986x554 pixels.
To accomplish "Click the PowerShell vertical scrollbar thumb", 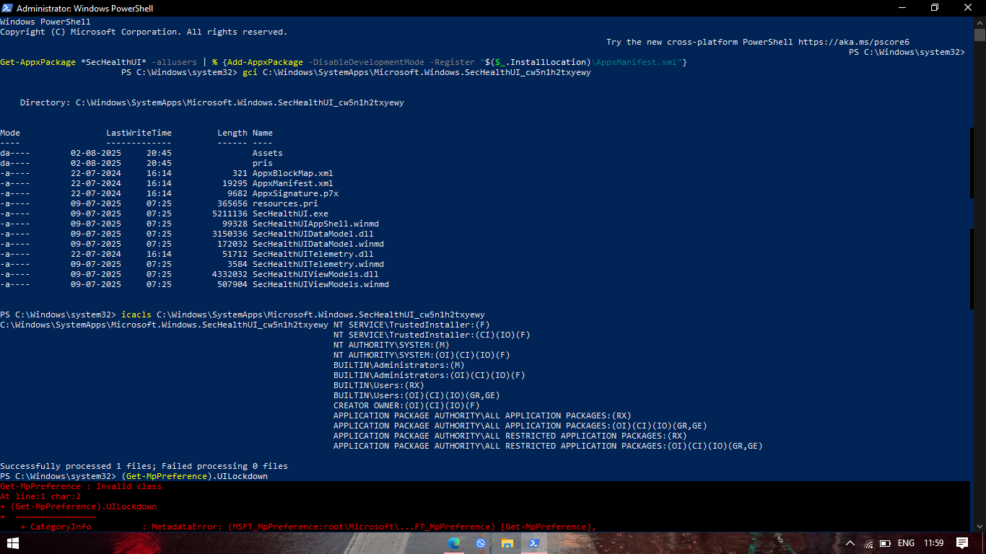I will [x=980, y=35].
